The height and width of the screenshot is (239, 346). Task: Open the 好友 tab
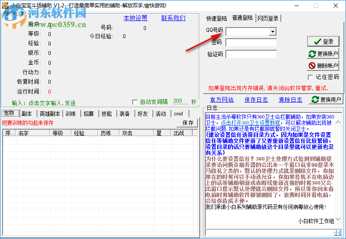coord(143,114)
